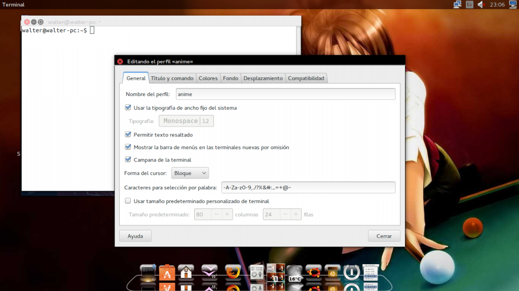
Task: Disable Campana de la terminal
Action: click(x=128, y=159)
